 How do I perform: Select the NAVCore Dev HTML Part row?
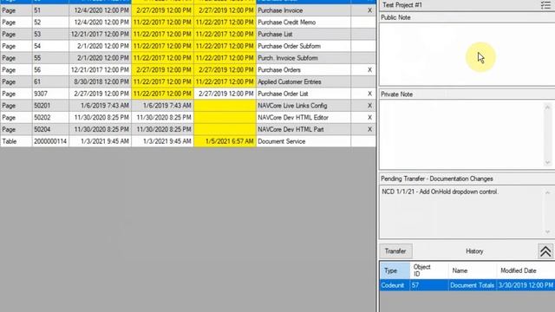188,129
